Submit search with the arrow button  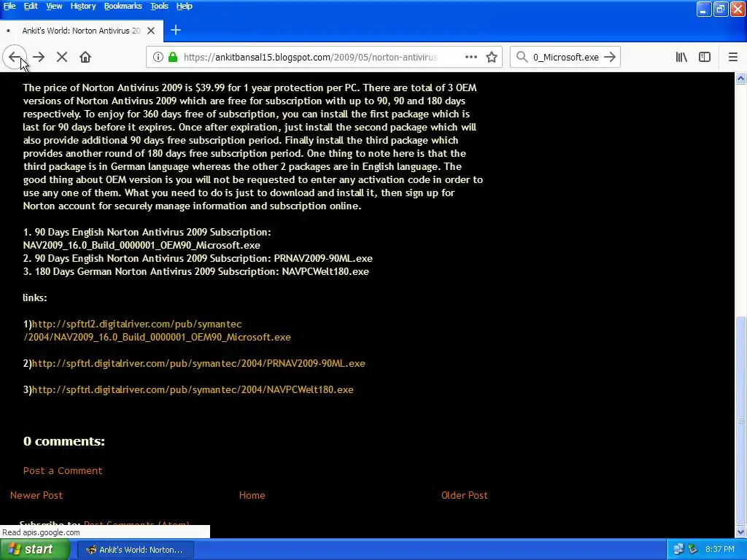610,57
